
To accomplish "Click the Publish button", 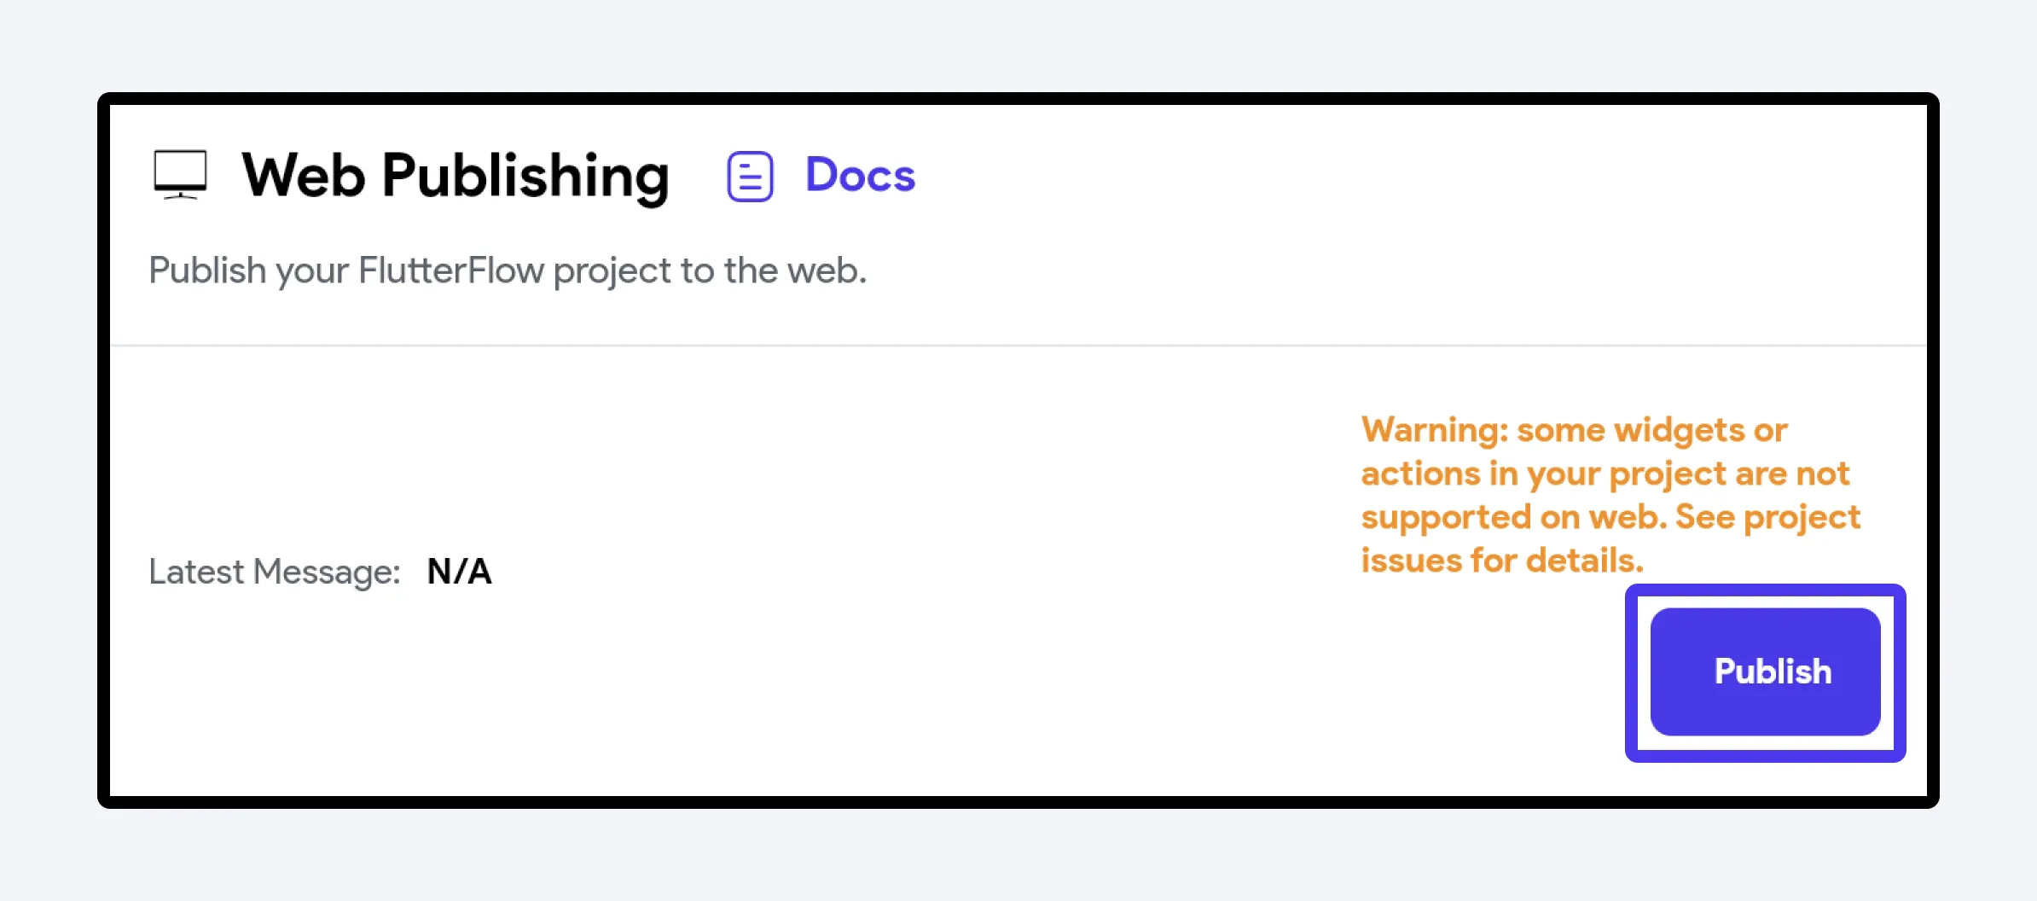I will click(1765, 671).
